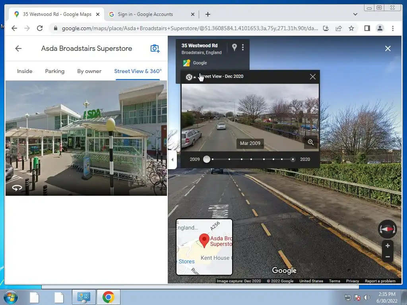
Task: Click the Mar 2009 street view preview image
Action: coord(250,118)
